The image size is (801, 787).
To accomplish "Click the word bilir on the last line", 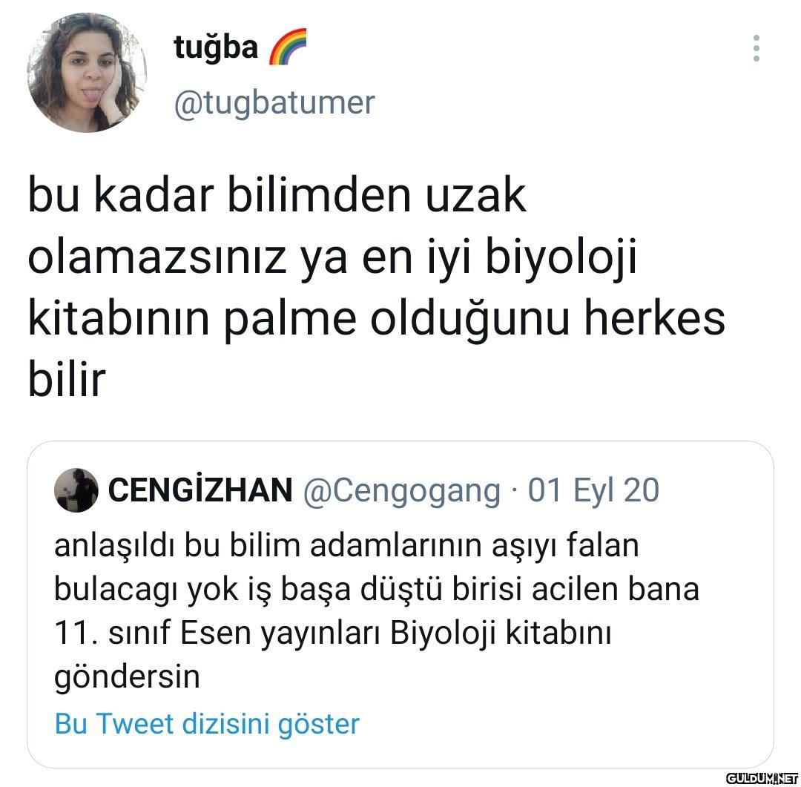I will pos(67,379).
